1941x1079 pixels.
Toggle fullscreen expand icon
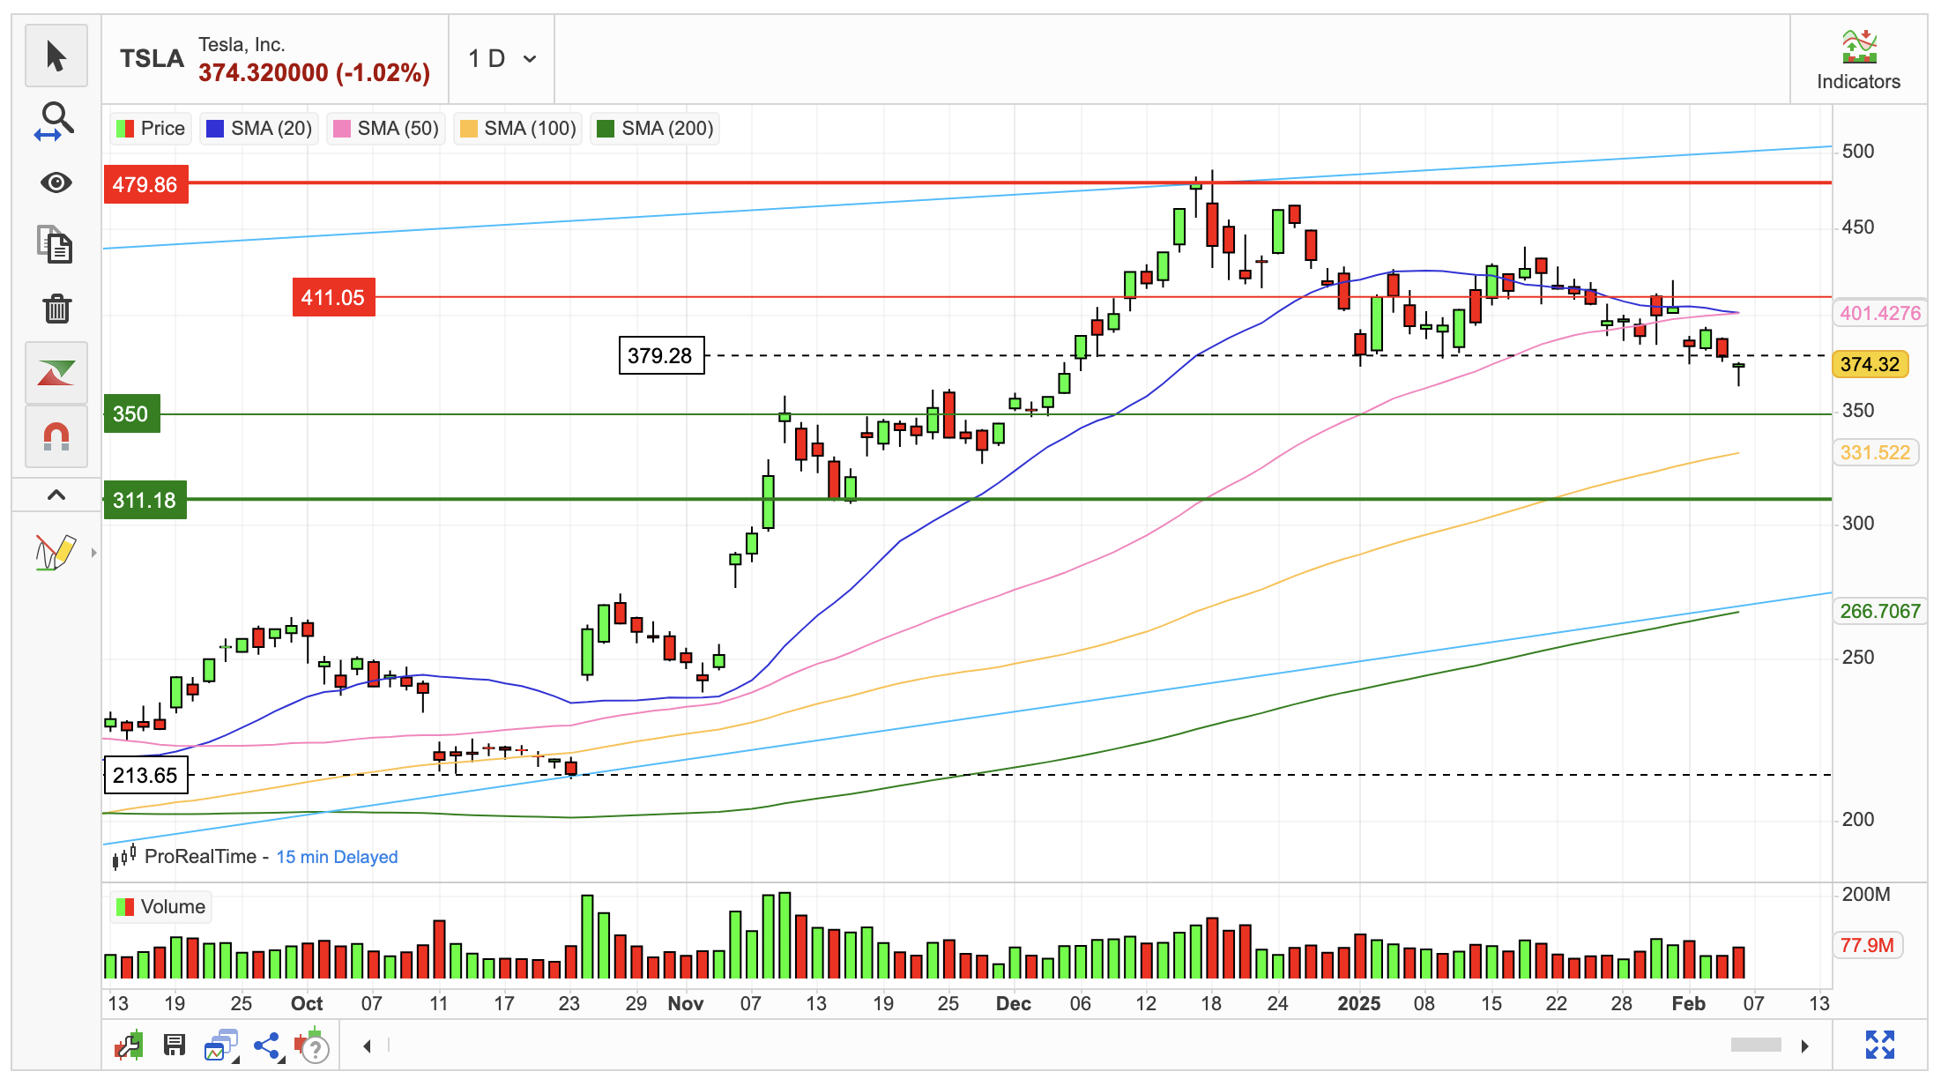(1880, 1045)
